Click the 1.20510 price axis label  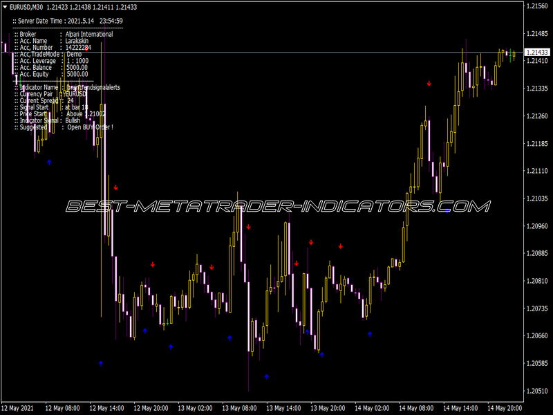537,391
